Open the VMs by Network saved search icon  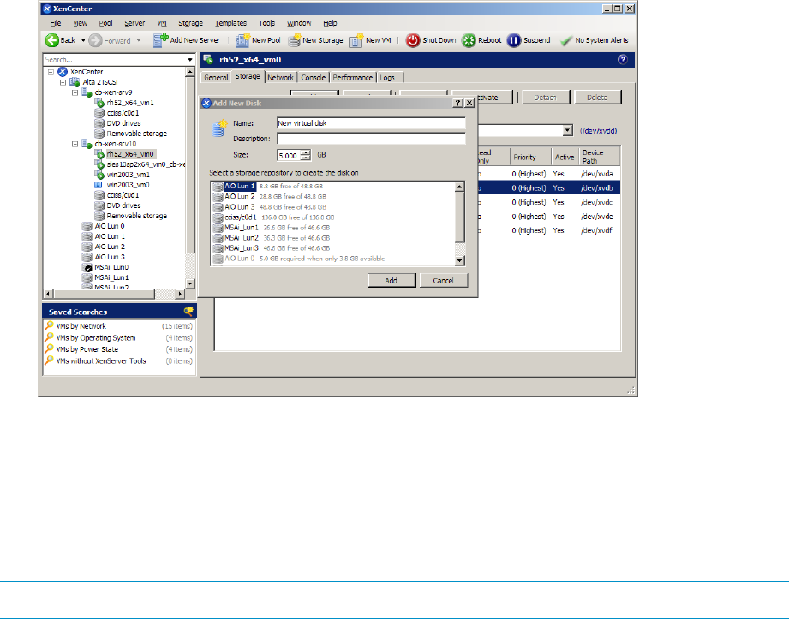coord(49,326)
